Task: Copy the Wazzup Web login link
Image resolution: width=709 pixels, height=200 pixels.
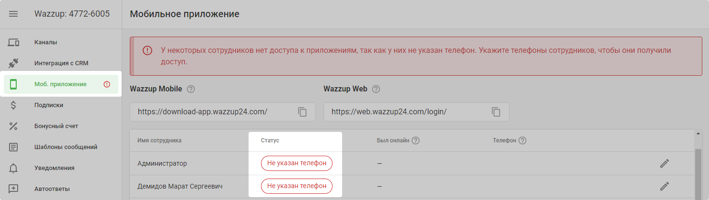Action: 496,112
